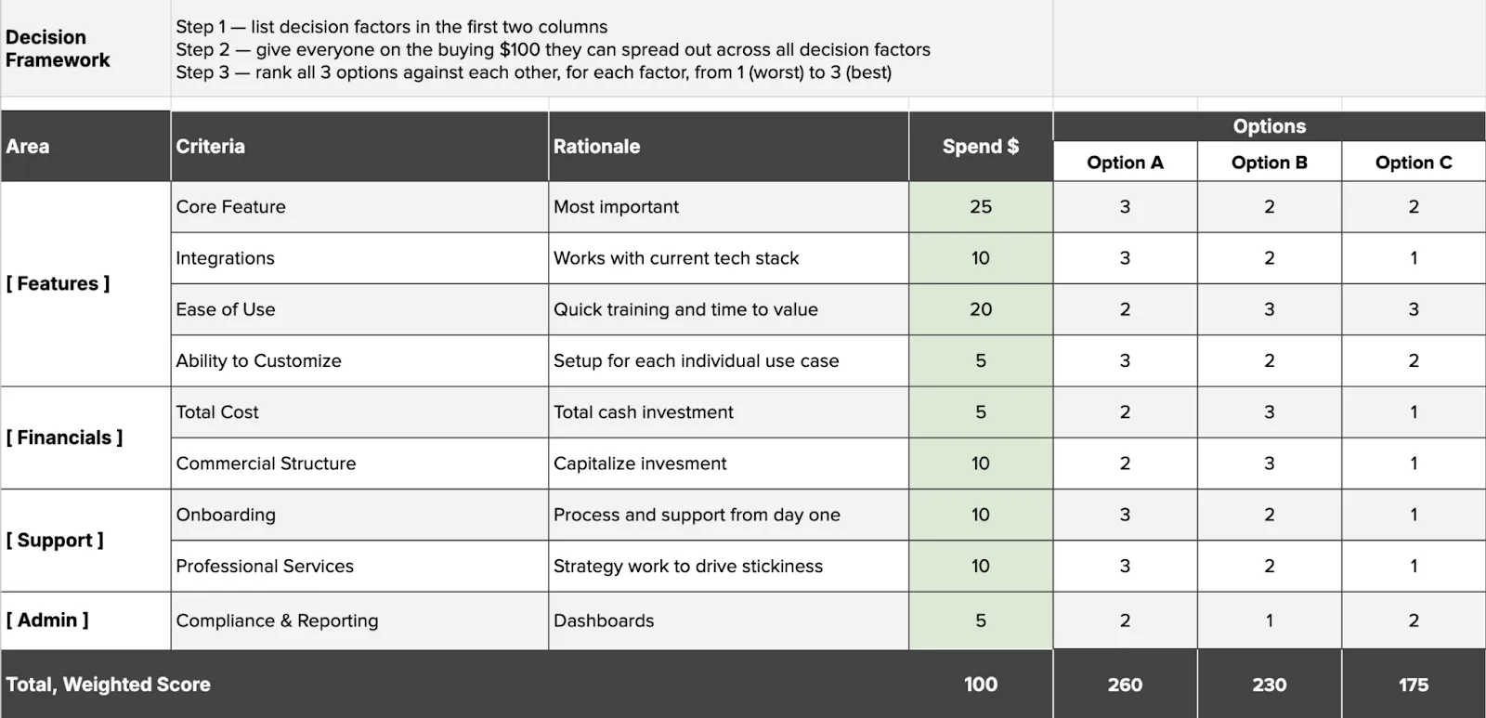1486x718 pixels.
Task: Select Option A total score 260
Action: [x=1125, y=685]
